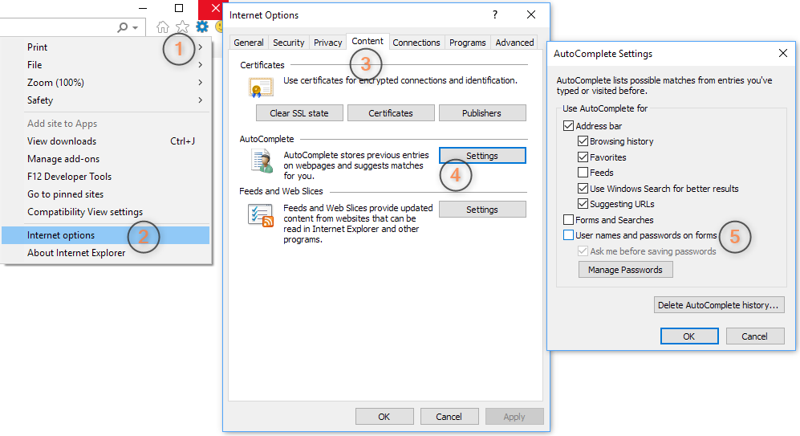800x436 pixels.
Task: Toggle Use Windows Search for better results
Action: [x=583, y=188]
